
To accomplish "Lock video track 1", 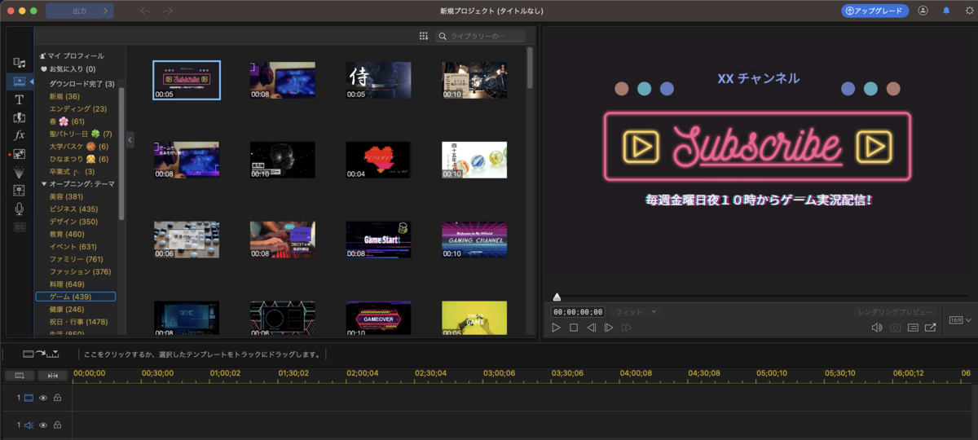I will point(58,398).
